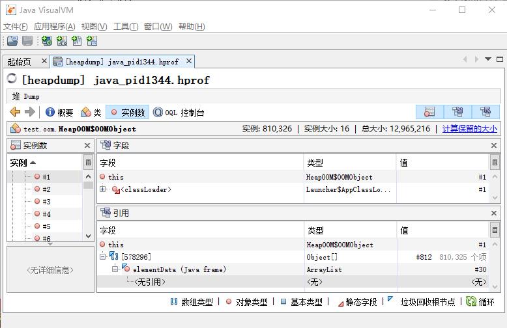Screen dimensions: 507x328
Task: Go back with the left arrow
Action: pos(15,112)
